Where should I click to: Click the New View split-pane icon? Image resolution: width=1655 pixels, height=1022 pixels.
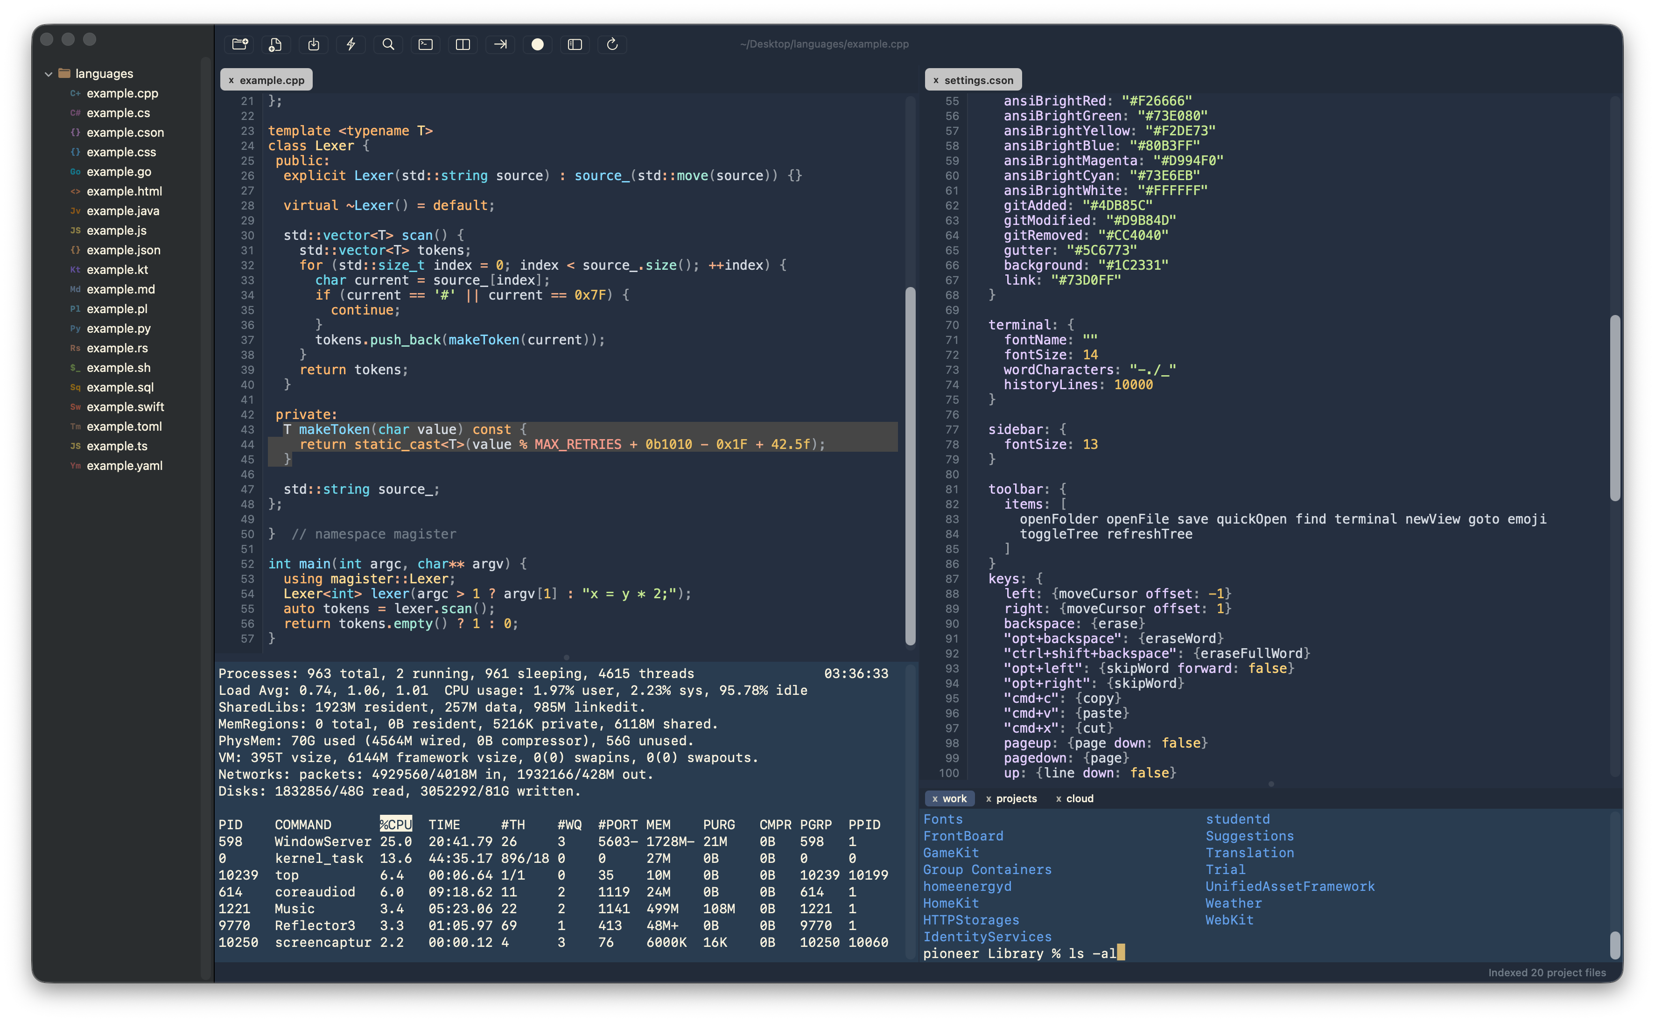[x=463, y=44]
